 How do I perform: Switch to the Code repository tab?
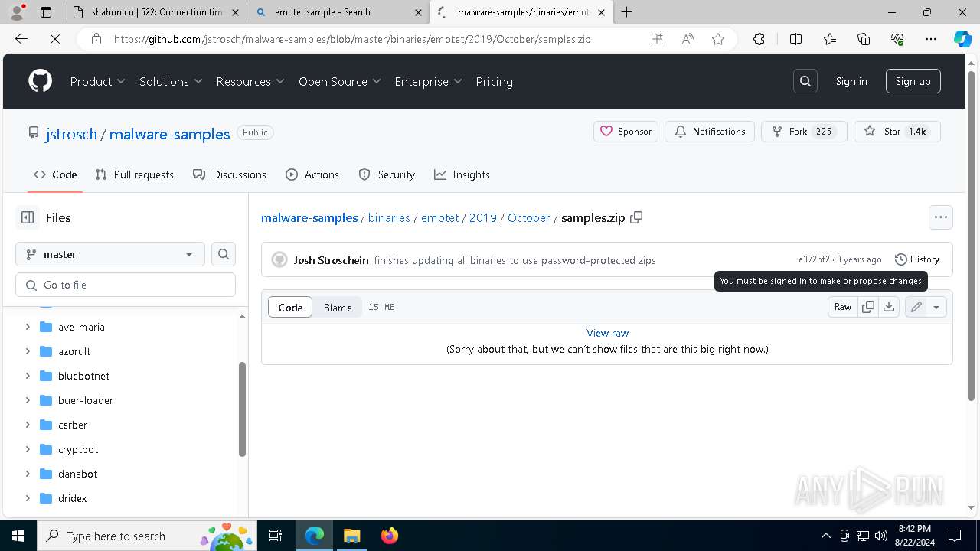pyautogui.click(x=55, y=174)
